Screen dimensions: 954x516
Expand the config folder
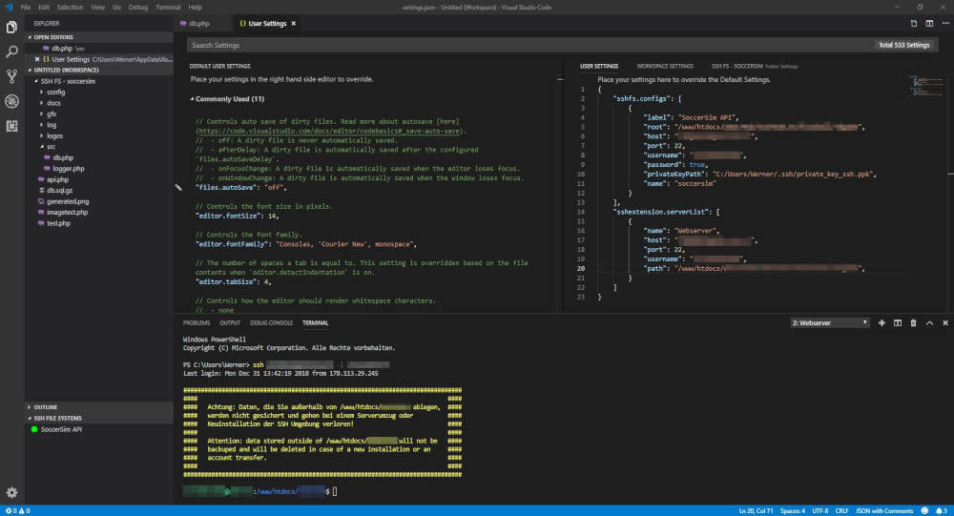coord(55,92)
